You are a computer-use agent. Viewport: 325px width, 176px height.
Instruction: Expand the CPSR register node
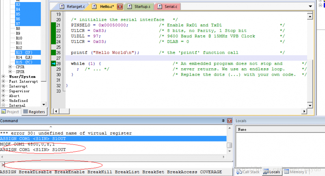[x=11, y=66]
